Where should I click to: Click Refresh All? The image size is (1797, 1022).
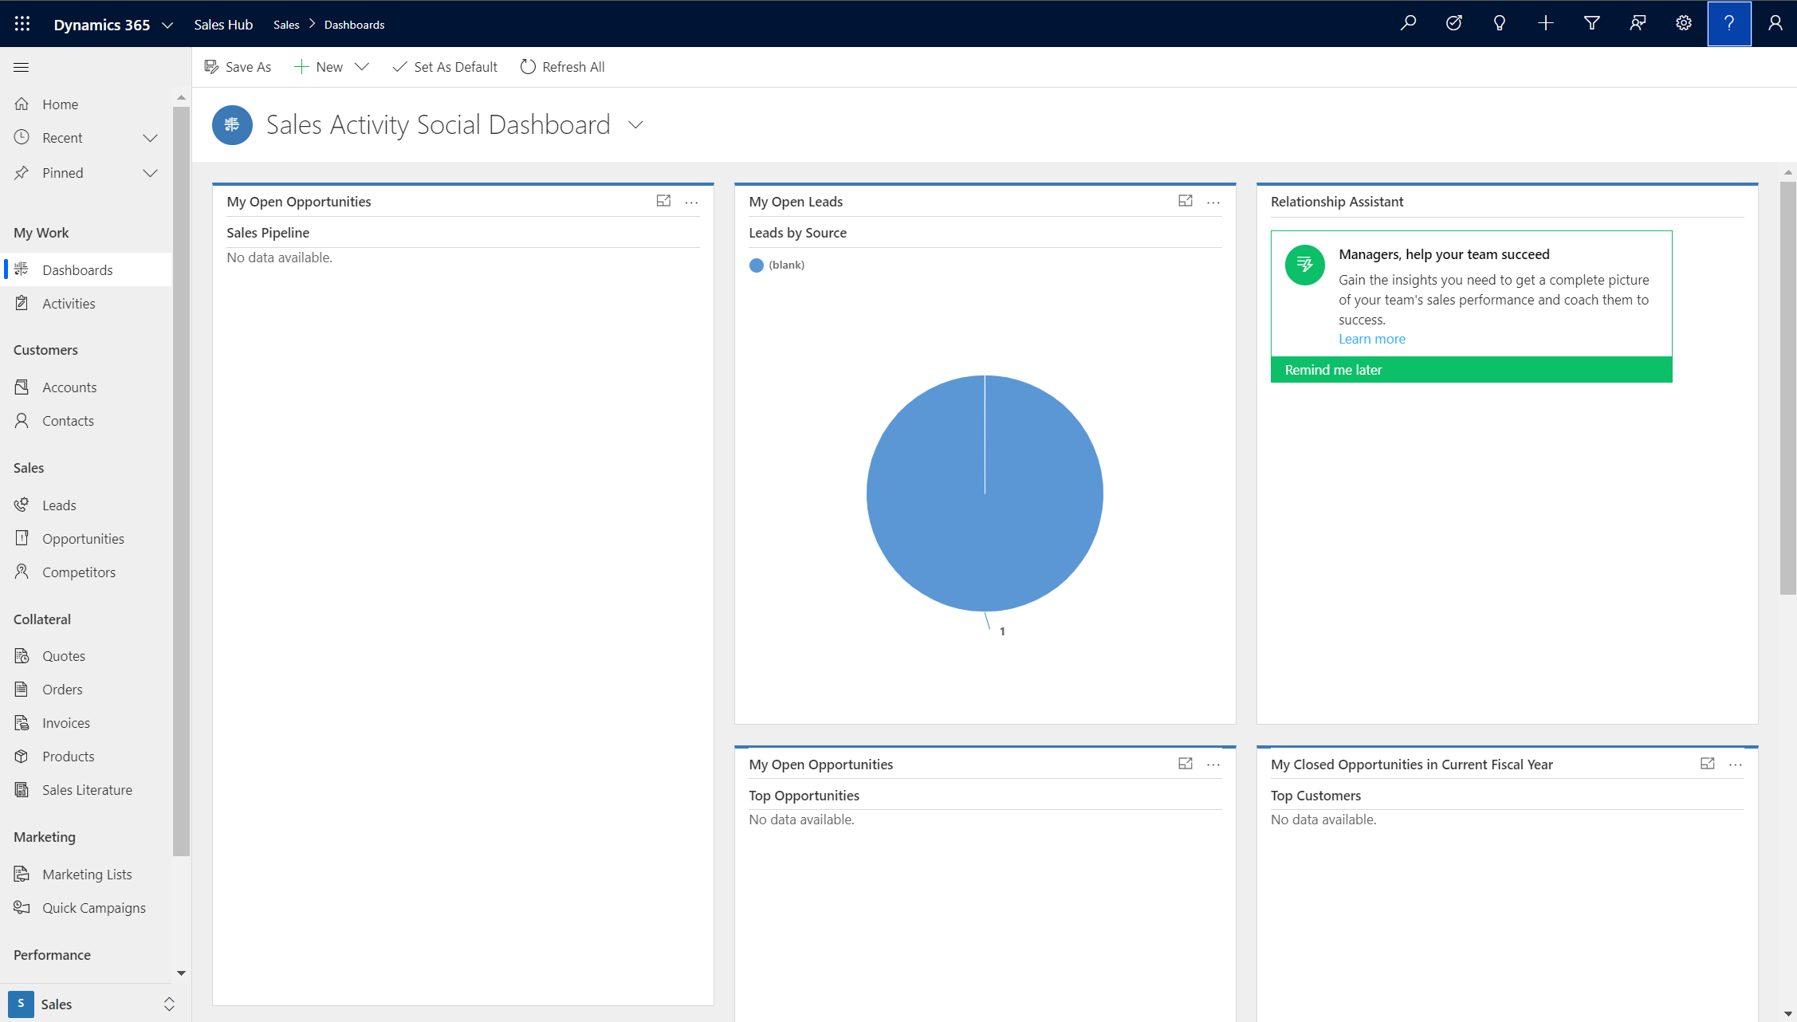pyautogui.click(x=562, y=67)
